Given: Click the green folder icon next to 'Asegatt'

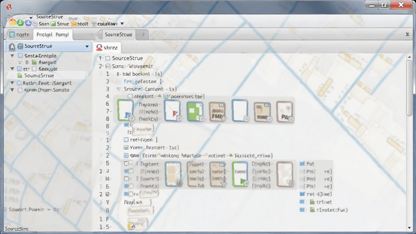Looking at the screenshot, I should 34,62.
